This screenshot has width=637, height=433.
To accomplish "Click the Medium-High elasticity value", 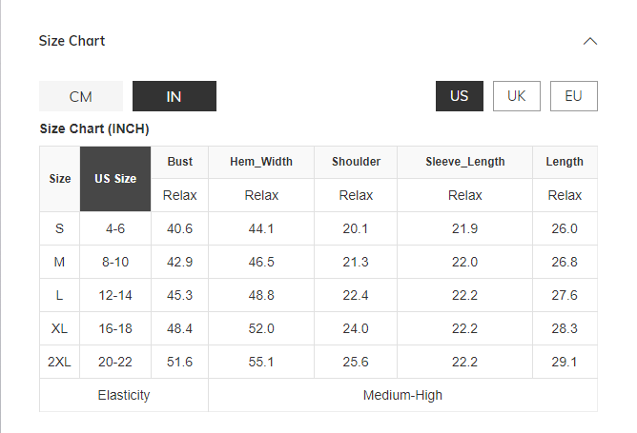I will [x=402, y=395].
